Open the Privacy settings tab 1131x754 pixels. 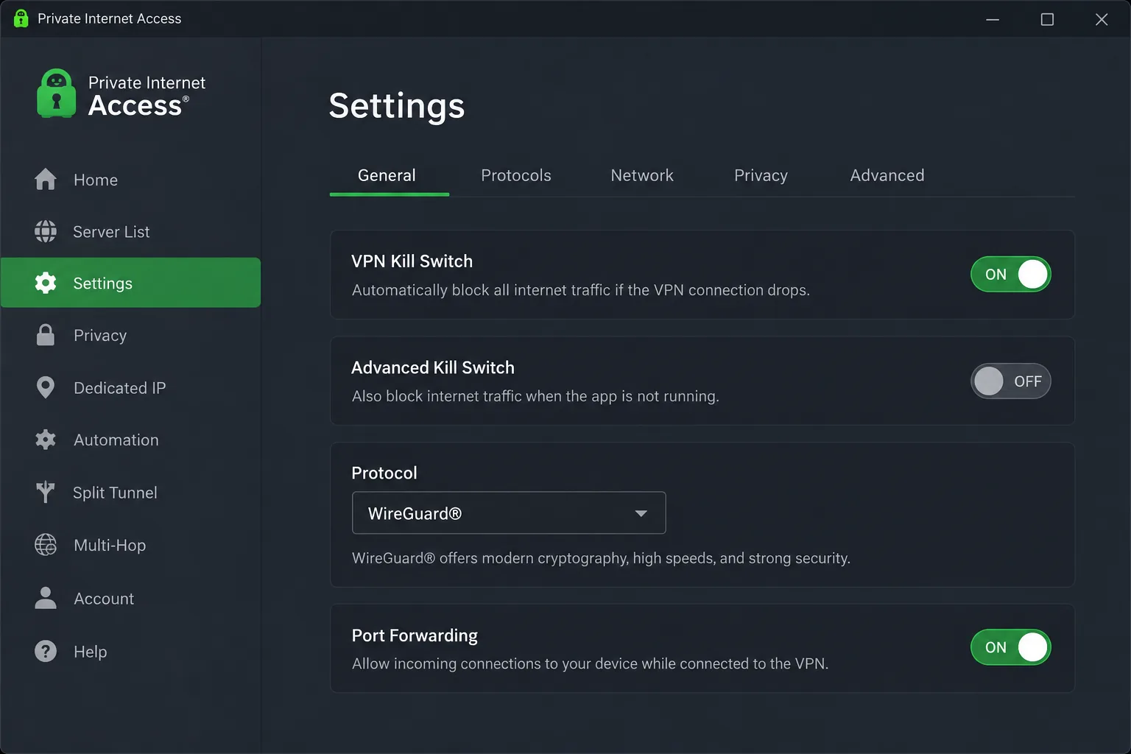coord(761,175)
